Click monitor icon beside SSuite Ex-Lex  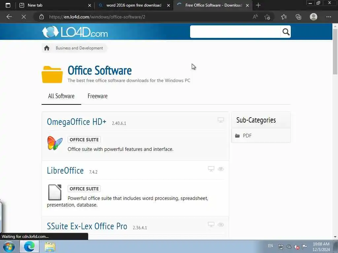click(x=211, y=224)
